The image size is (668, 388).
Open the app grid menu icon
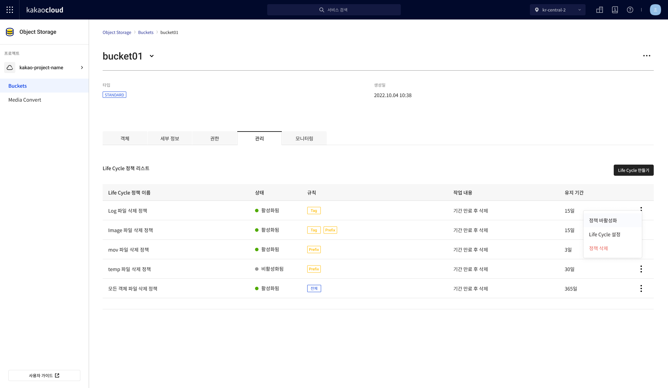click(10, 10)
